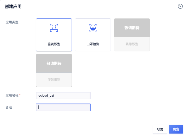This screenshot has width=187, height=137.
Task: Select the 鉴黄识别 application type card
Action: [x=54, y=35]
